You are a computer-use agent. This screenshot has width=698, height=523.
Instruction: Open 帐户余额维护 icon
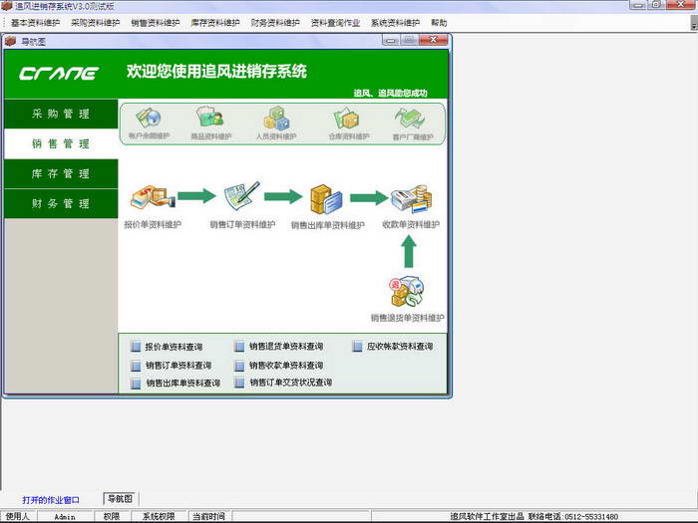(149, 118)
